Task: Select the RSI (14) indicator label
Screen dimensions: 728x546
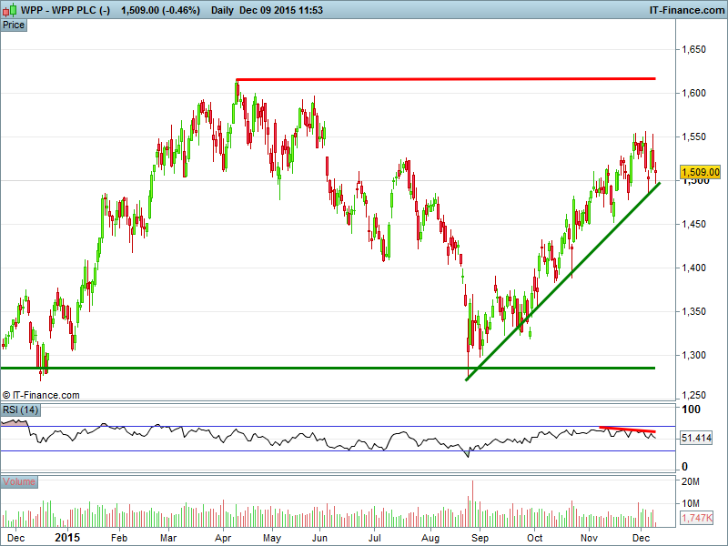Action: coord(20,410)
